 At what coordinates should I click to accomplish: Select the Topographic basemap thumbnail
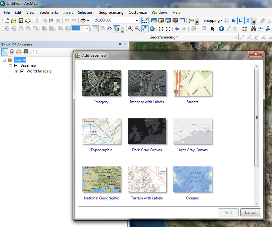click(101, 131)
